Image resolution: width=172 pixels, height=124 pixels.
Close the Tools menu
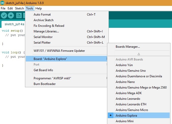click(30, 8)
